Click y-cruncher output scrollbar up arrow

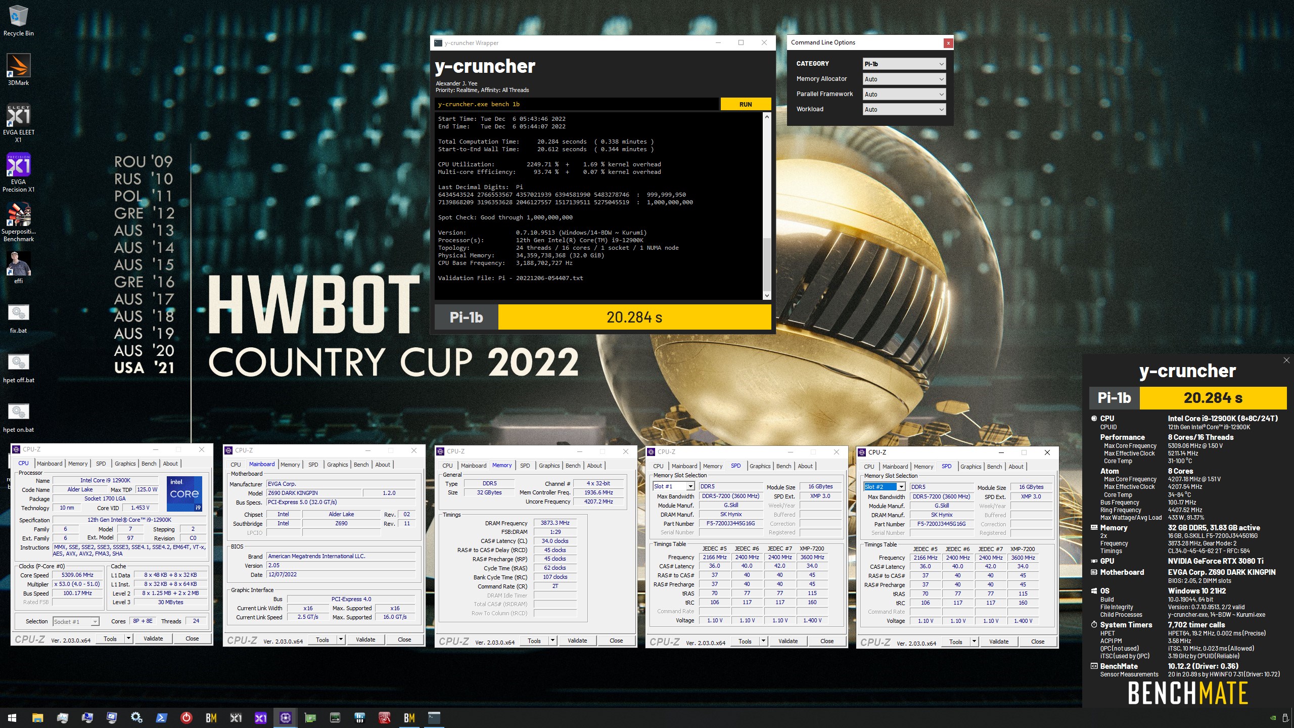click(767, 117)
